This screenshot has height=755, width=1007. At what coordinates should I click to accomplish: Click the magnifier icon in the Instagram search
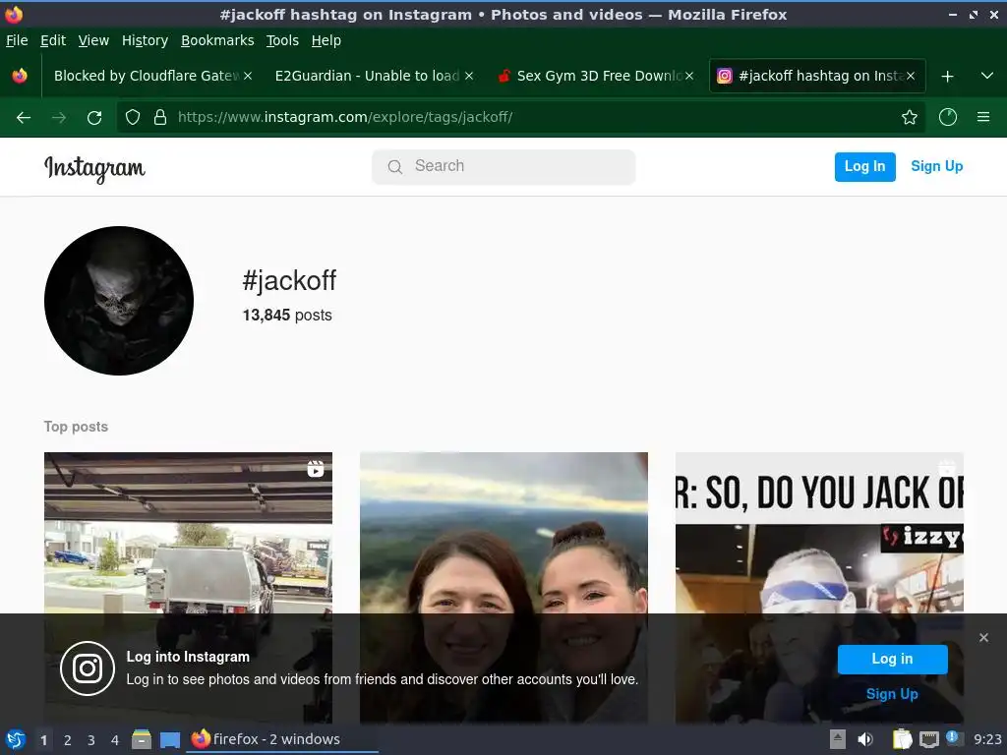tap(395, 167)
